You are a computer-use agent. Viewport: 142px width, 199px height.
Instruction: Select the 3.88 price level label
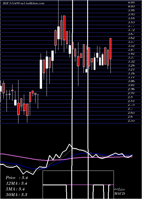pos(131,18)
